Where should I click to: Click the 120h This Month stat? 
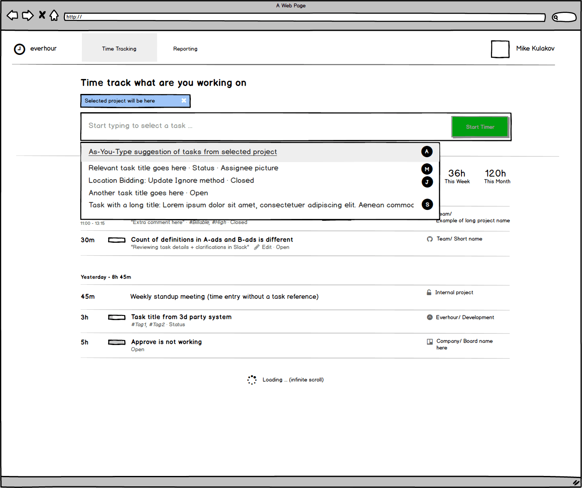[497, 176]
